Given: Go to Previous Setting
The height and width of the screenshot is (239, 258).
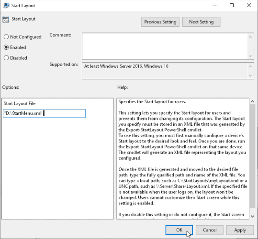Looking at the screenshot, I should point(160,22).
